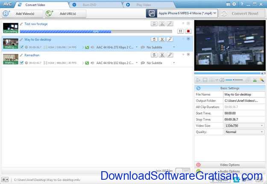The width and height of the screenshot is (267, 184).
Task: Click the effects wand icon for Way to Go-desktop
Action: [170, 39]
